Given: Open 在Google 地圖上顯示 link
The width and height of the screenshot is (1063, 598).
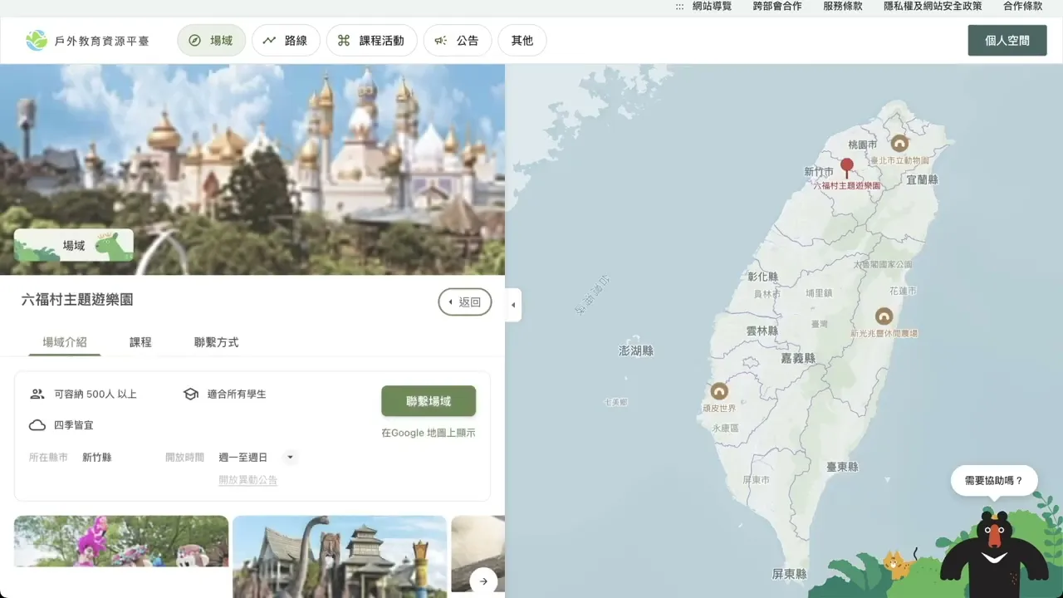Looking at the screenshot, I should (429, 433).
